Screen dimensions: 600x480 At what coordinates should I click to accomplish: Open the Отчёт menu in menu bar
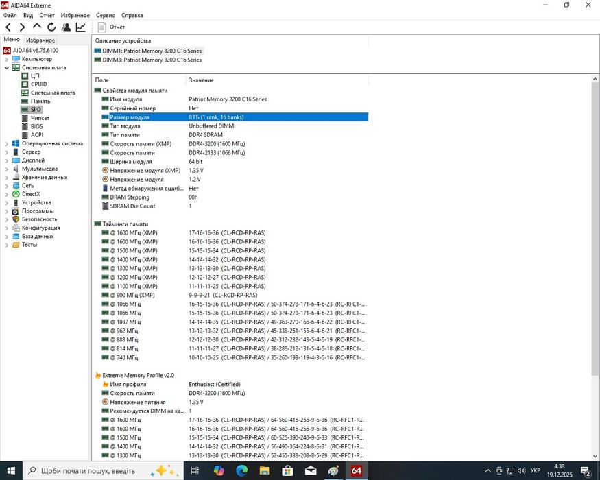point(47,15)
